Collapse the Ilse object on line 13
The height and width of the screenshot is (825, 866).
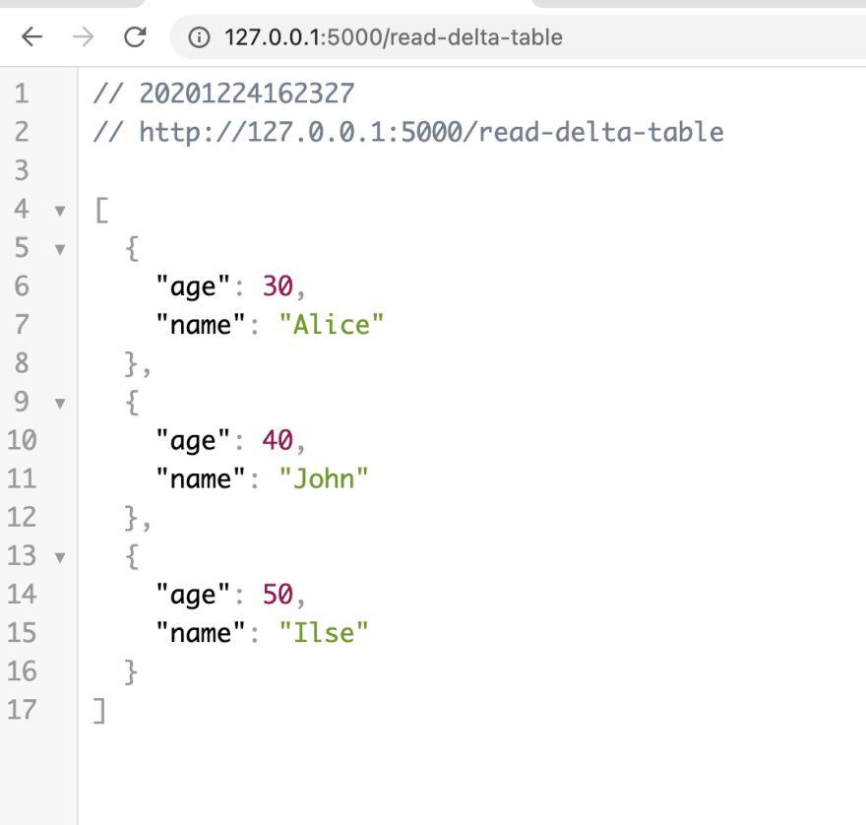60,557
